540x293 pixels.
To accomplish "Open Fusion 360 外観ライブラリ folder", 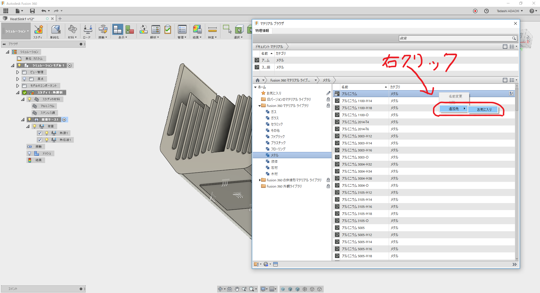I will pyautogui.click(x=284, y=186).
